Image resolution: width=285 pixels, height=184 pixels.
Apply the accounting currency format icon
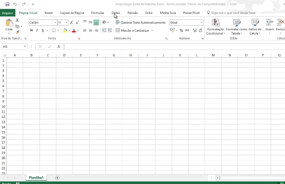(172, 30)
